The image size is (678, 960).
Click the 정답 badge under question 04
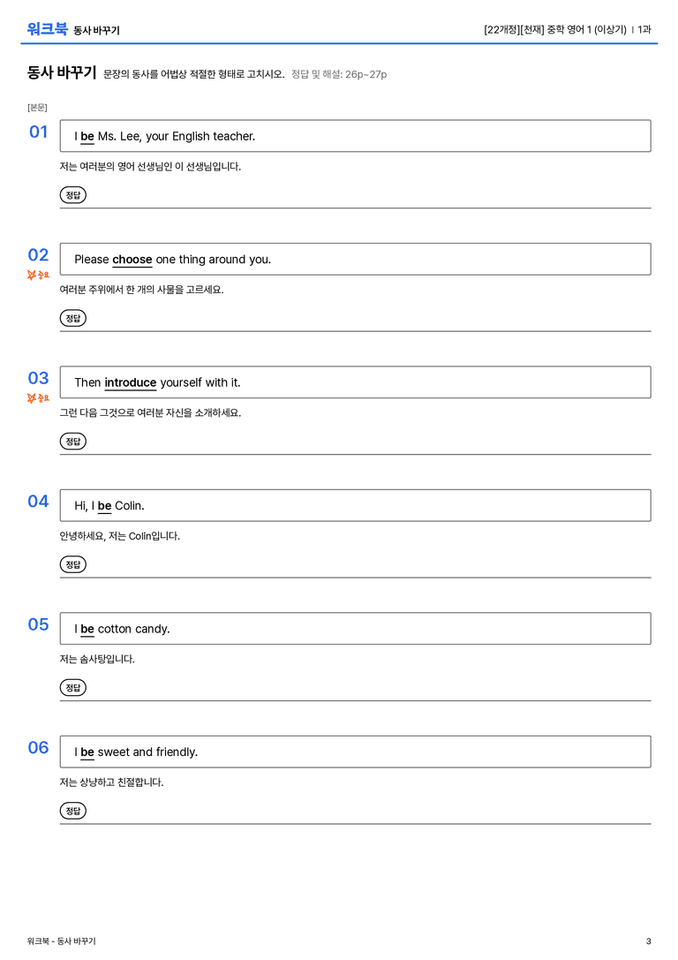click(x=72, y=563)
